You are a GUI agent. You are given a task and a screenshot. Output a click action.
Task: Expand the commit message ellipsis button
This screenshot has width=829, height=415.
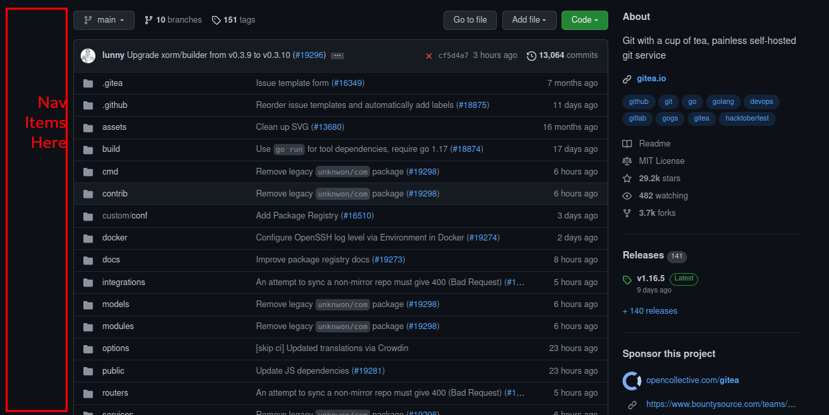coord(337,55)
